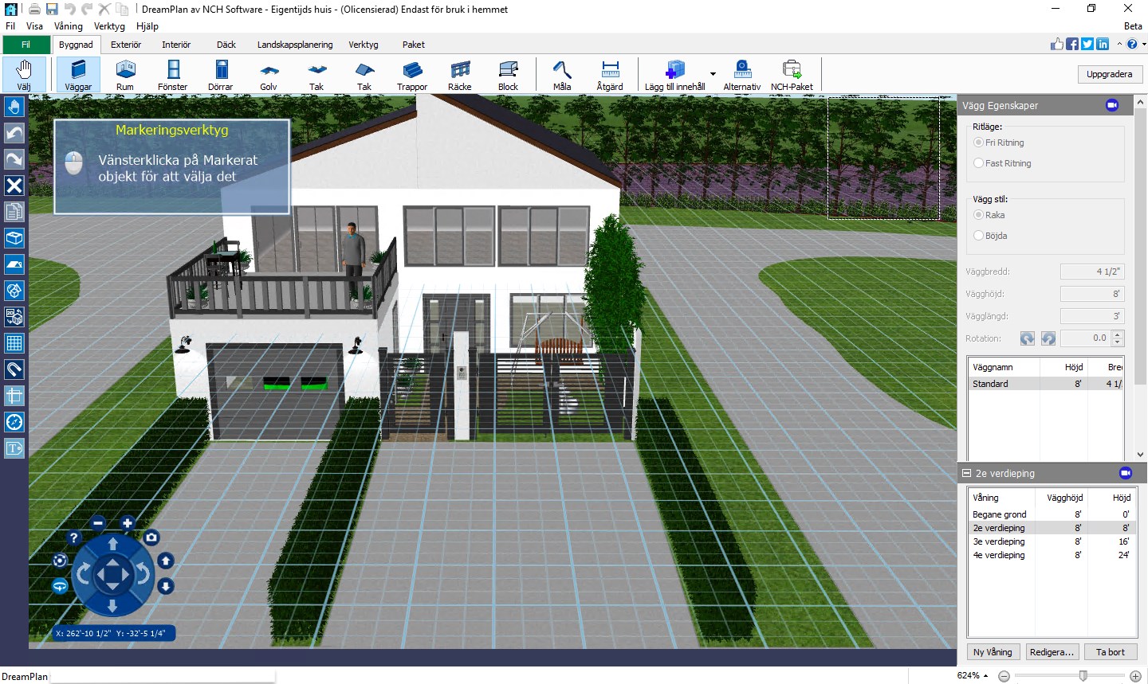
Task: Activate the Måla paint tool
Action: (x=561, y=74)
